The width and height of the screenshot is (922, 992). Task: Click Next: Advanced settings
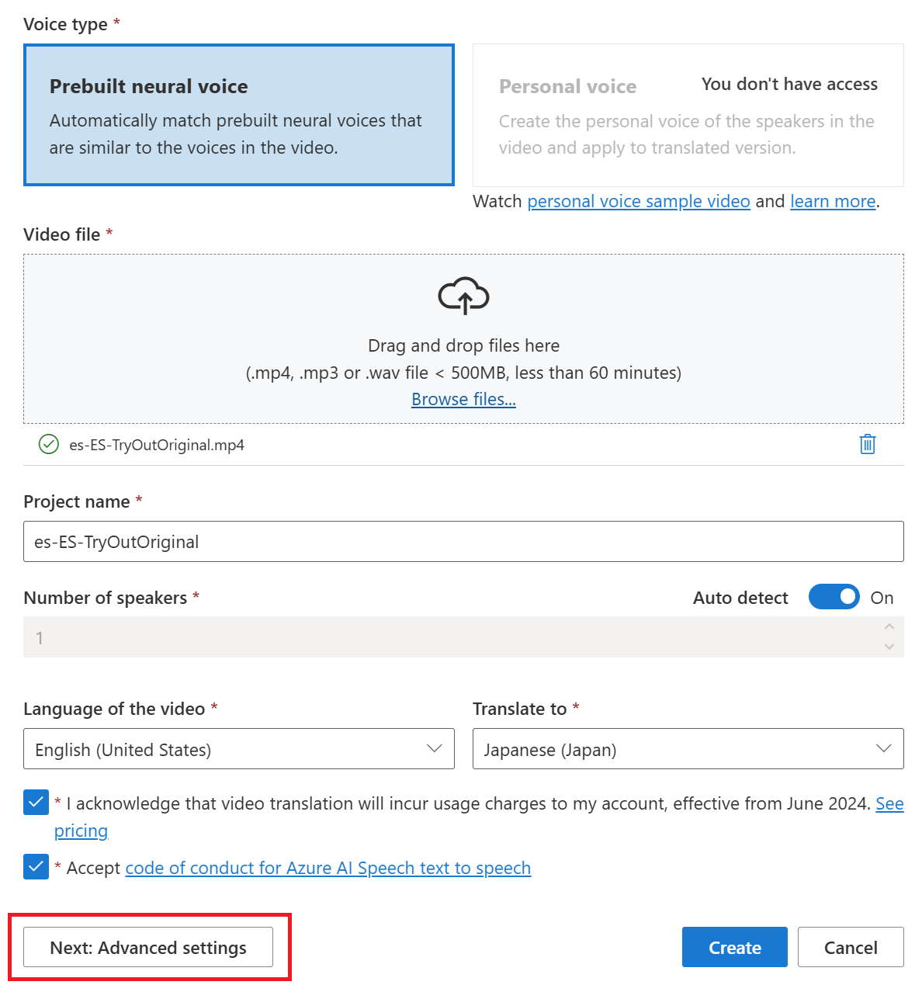click(147, 947)
